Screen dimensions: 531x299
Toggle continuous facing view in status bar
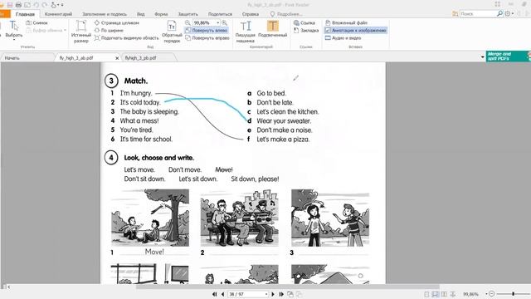[x=453, y=294]
